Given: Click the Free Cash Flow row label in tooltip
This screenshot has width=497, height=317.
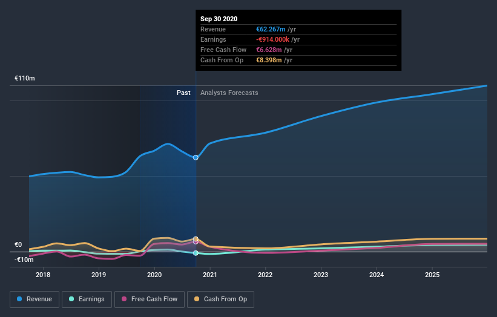Looking at the screenshot, I should click(x=223, y=50).
